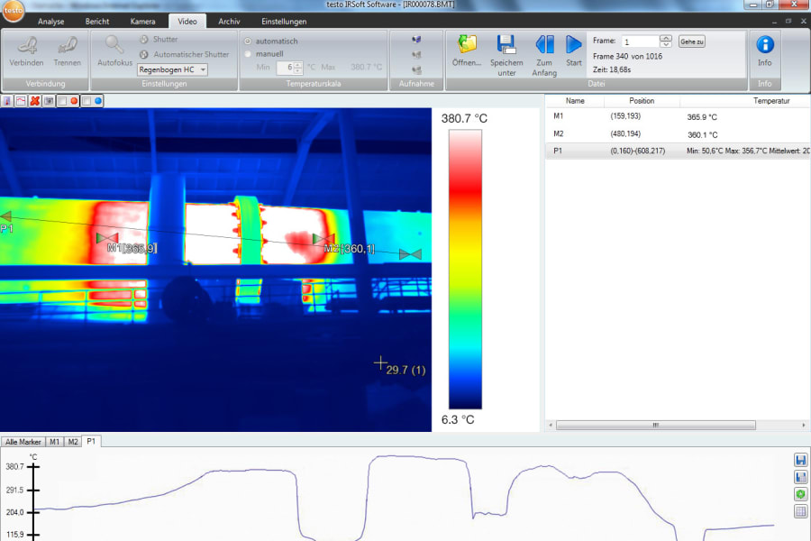Open a file with Öffnen icon
Viewport: 811px width, 541px height.
click(x=467, y=44)
